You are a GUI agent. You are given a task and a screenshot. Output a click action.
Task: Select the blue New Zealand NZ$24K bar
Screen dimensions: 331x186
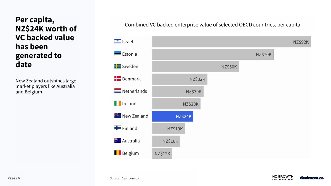(172, 116)
